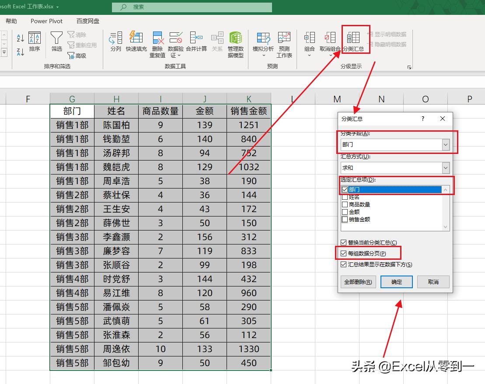Check the 销售金额 summary item

click(x=344, y=219)
